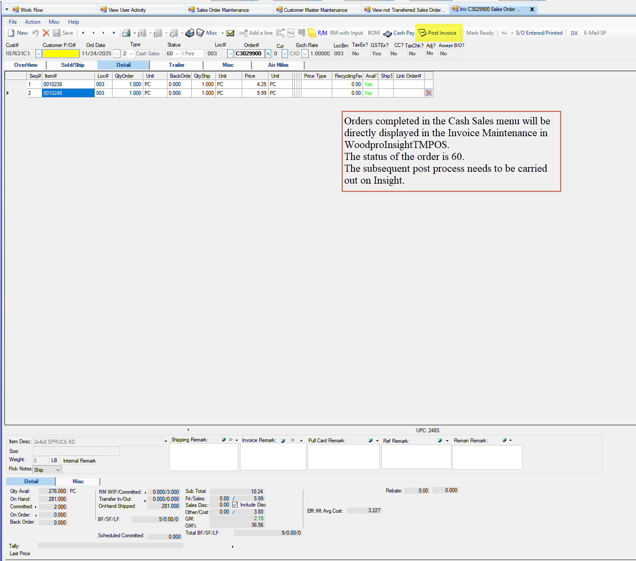Toggle the Include Disc checkbox
Screen dimensions: 636x561
point(235,505)
